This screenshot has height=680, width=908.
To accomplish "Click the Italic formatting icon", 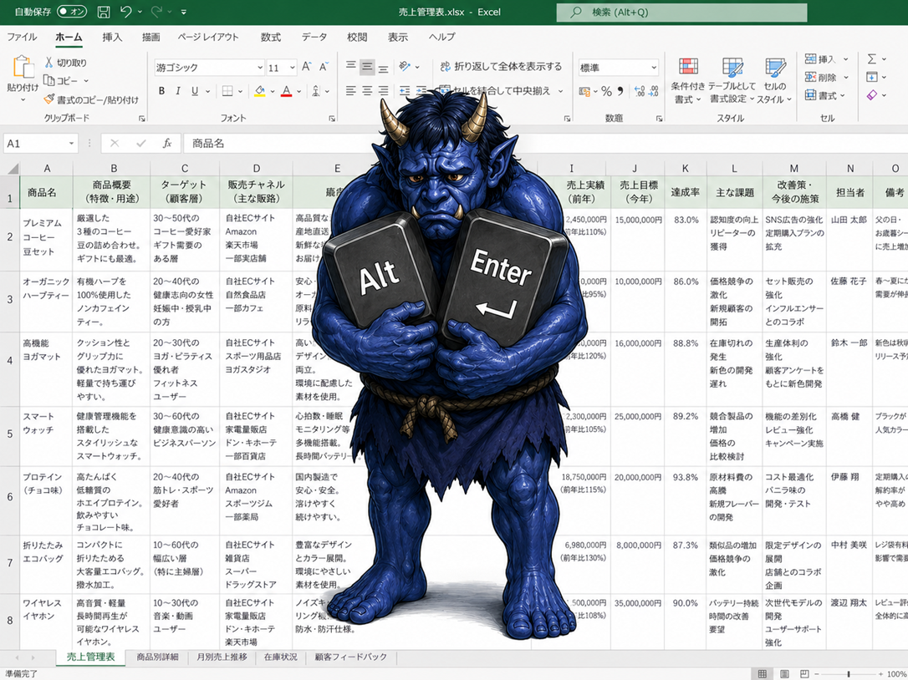I will point(178,91).
